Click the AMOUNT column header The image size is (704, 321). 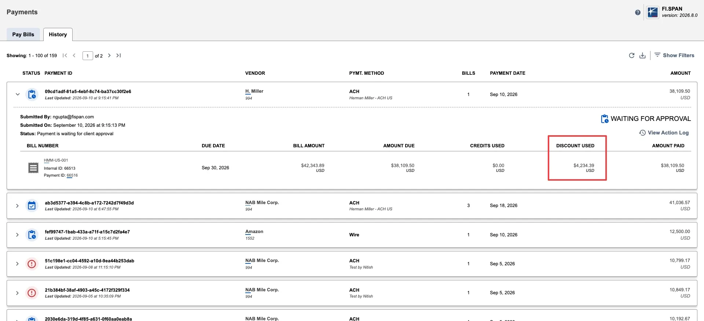point(681,73)
